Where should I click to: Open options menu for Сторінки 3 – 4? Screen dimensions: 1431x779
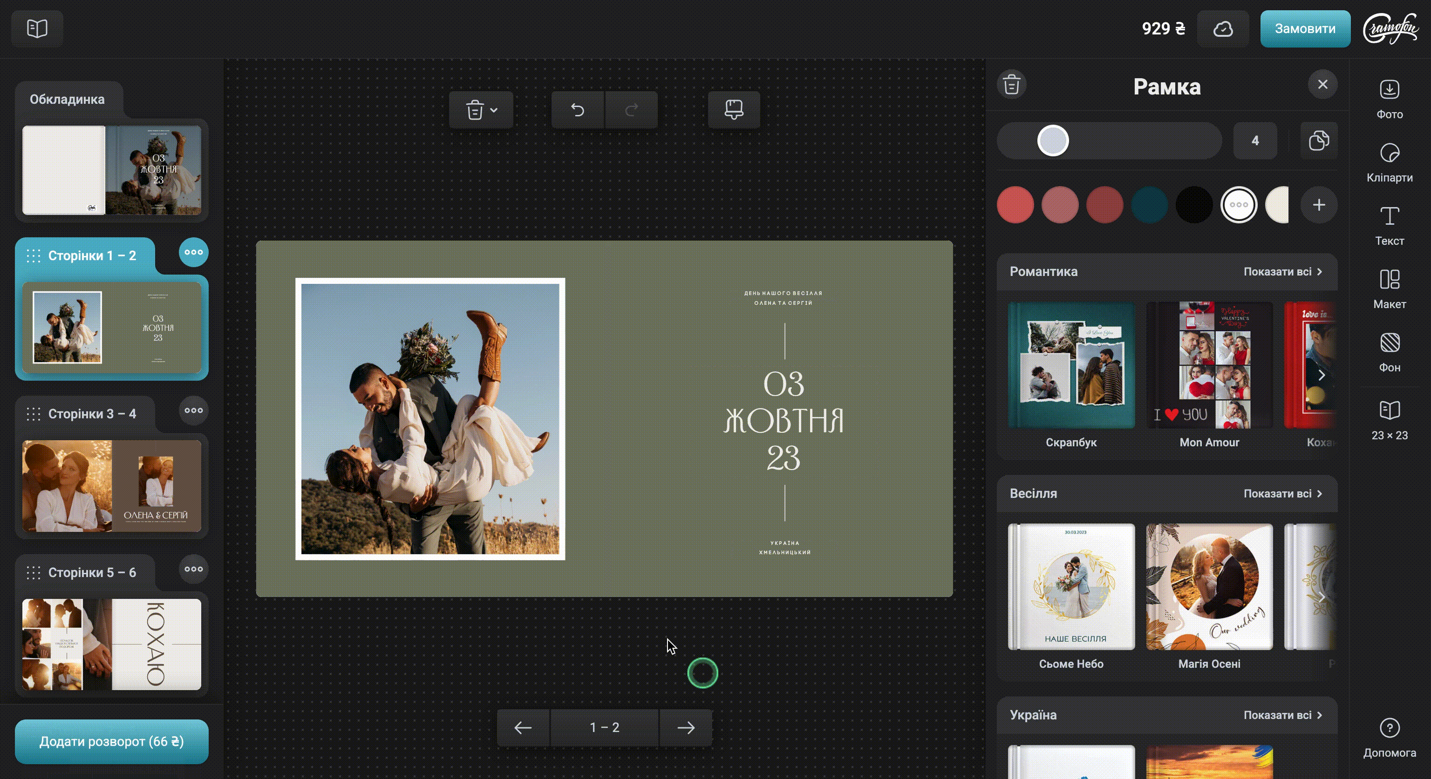pos(193,410)
